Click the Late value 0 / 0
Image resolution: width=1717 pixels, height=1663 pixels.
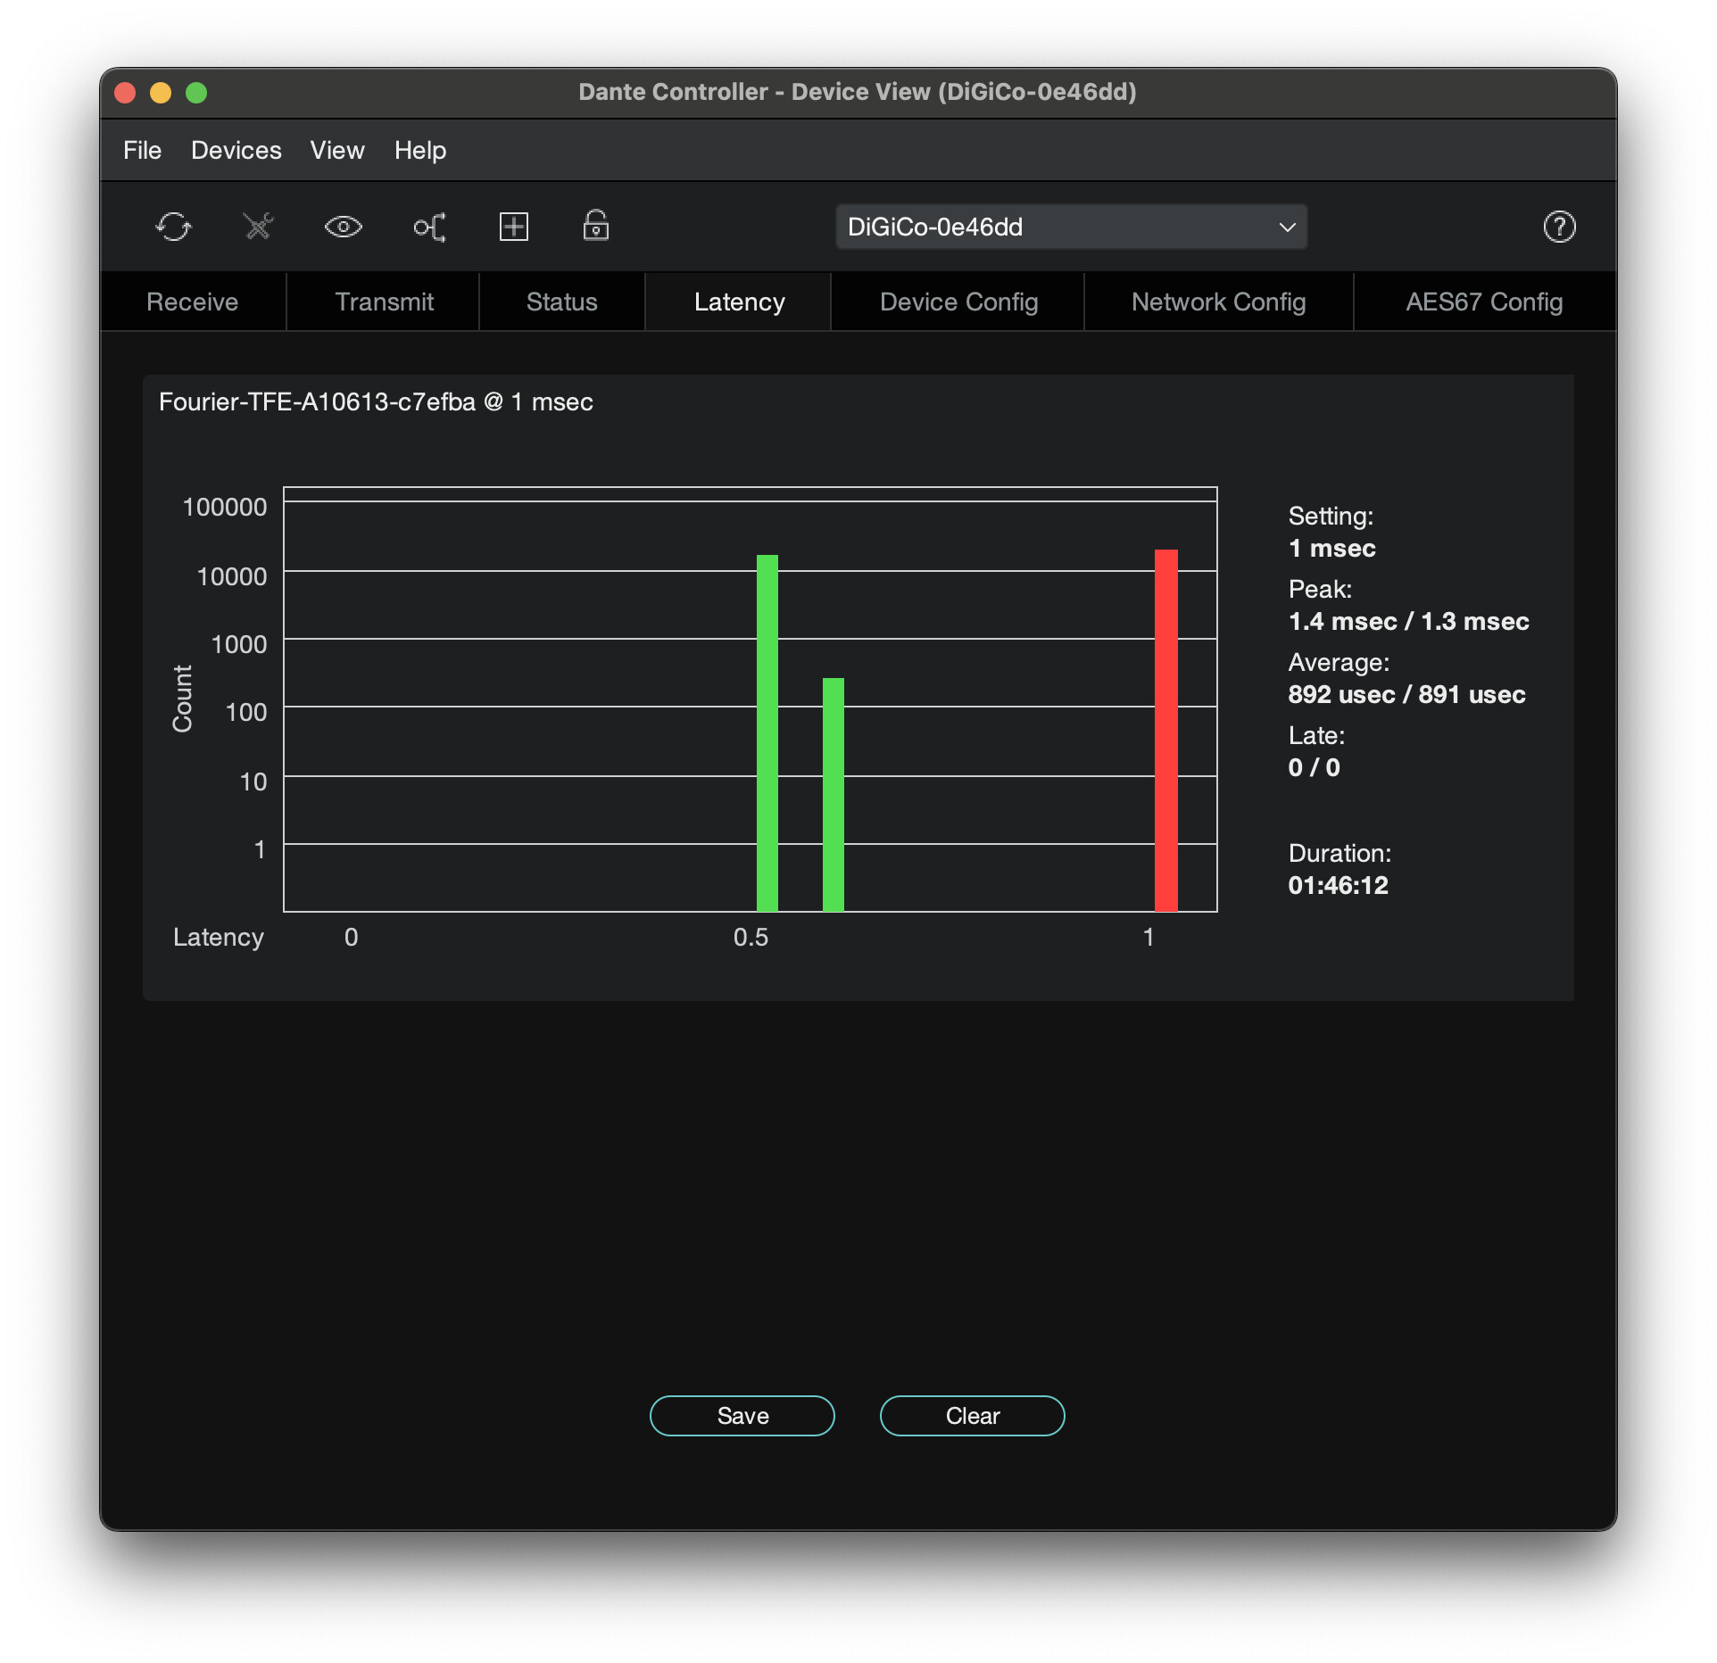1314,767
